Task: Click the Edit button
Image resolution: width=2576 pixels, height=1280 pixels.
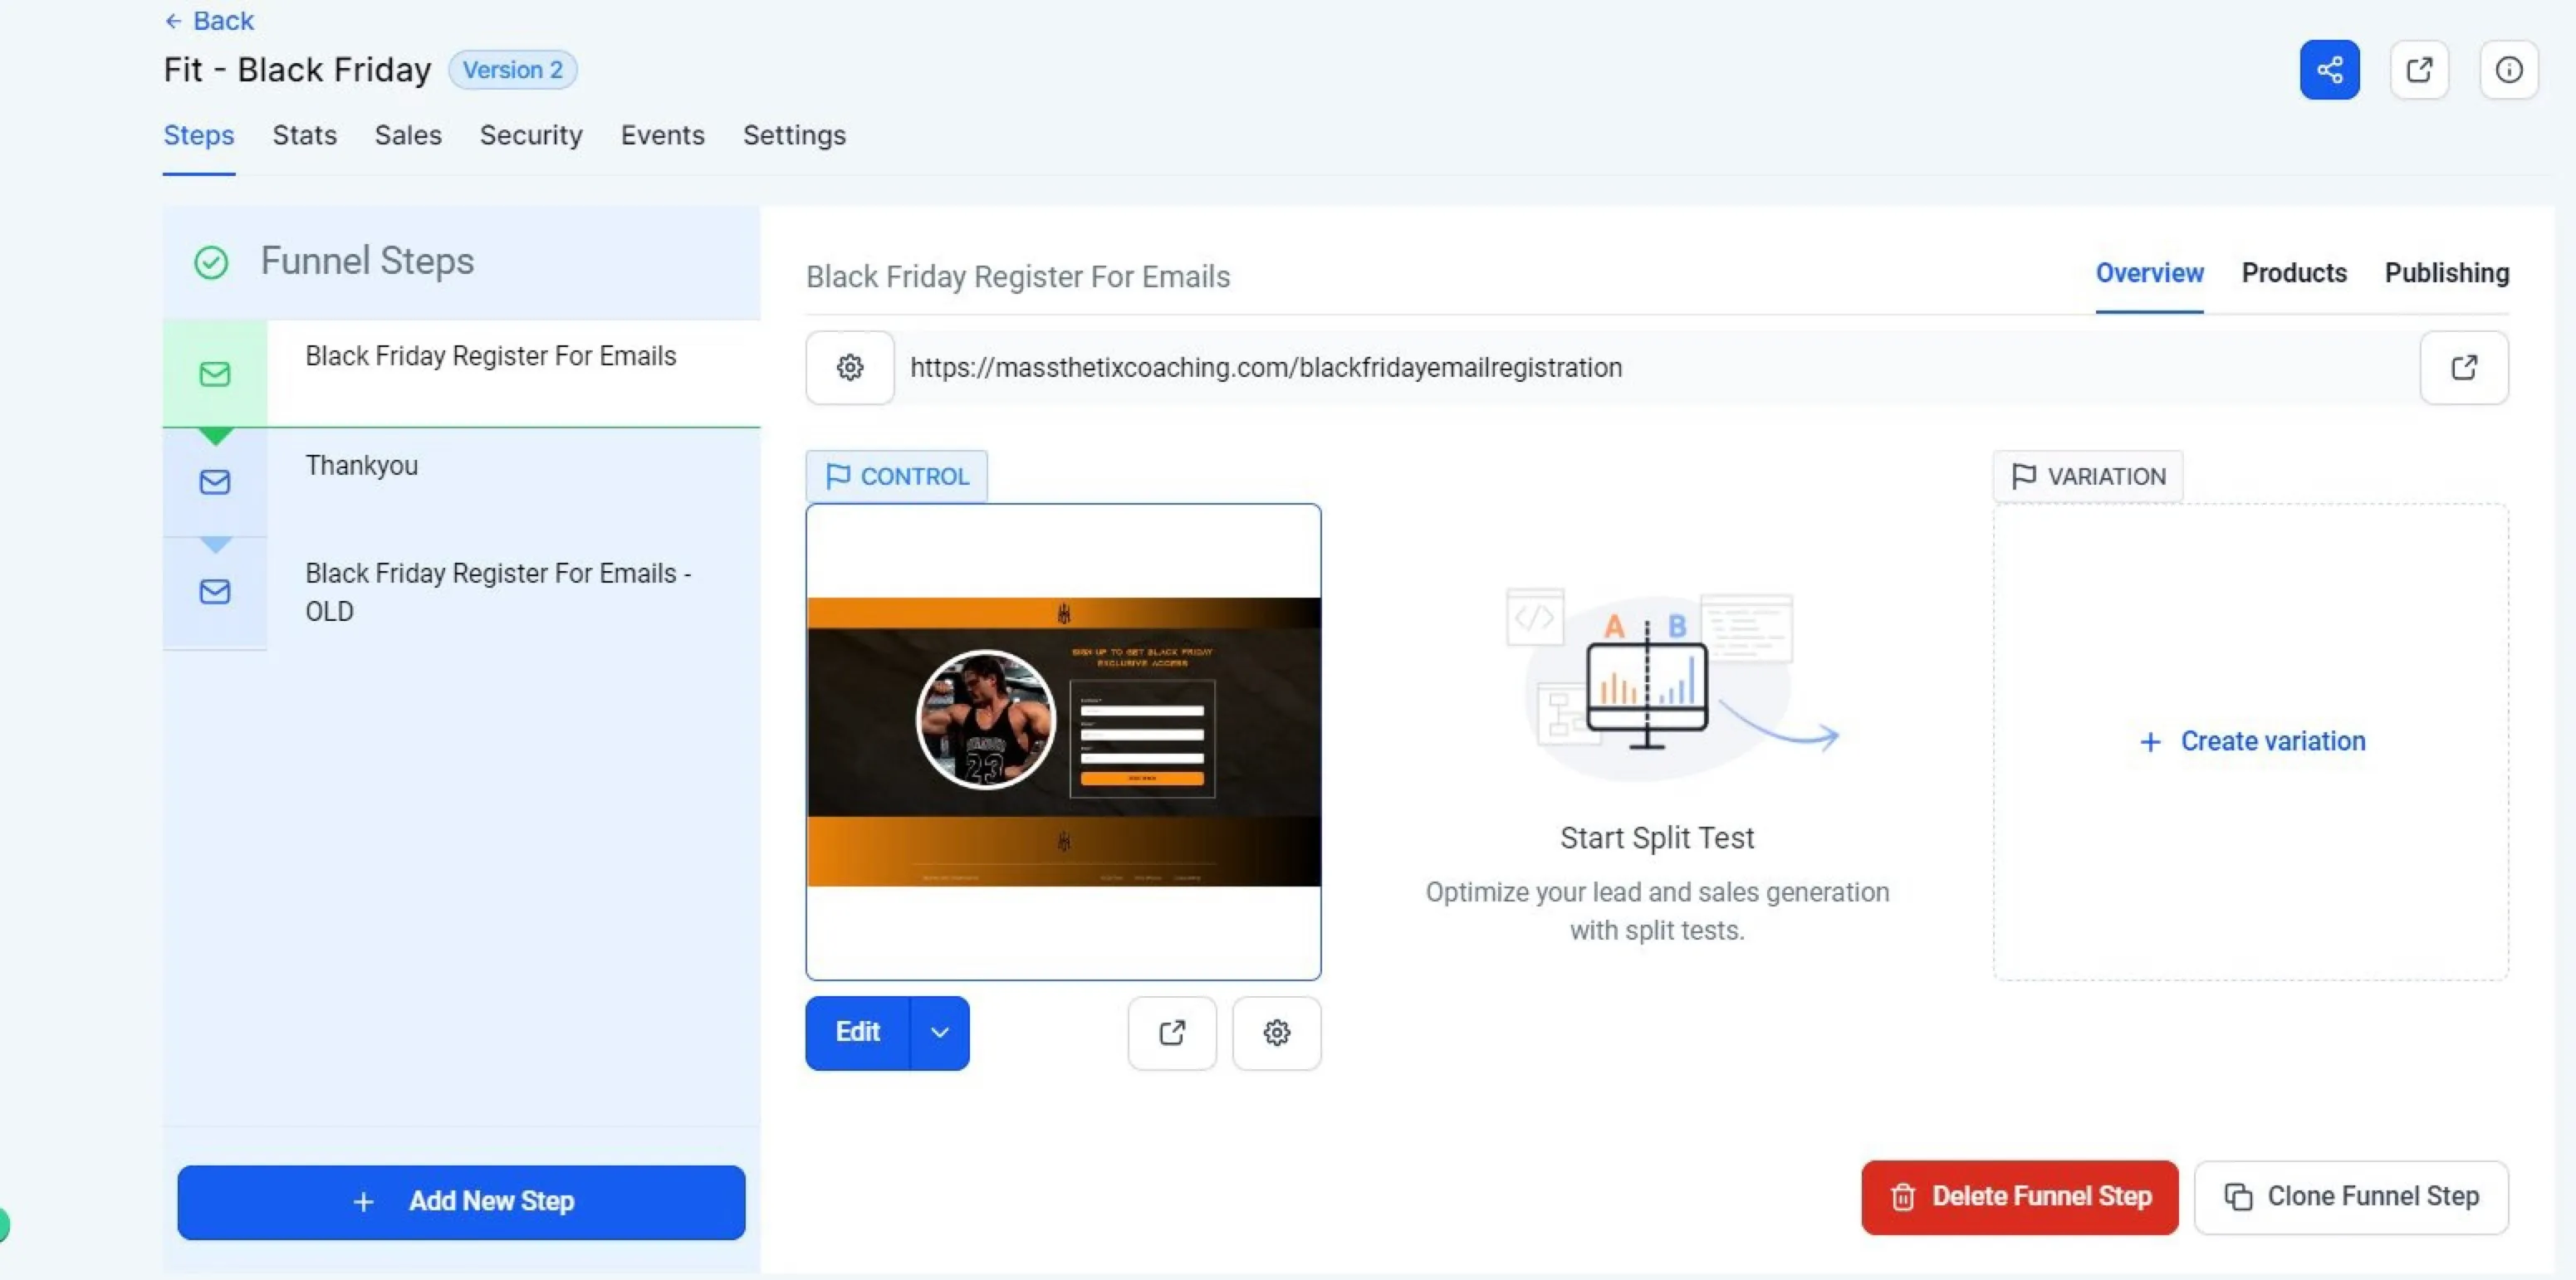Action: click(858, 1032)
